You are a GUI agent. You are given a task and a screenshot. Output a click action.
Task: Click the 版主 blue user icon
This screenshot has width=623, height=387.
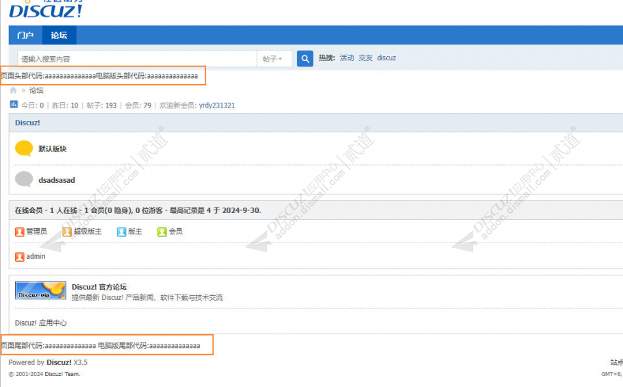pyautogui.click(x=121, y=232)
